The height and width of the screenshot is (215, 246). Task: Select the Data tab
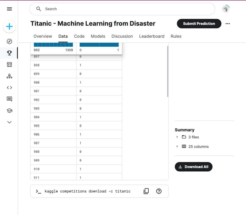63,36
